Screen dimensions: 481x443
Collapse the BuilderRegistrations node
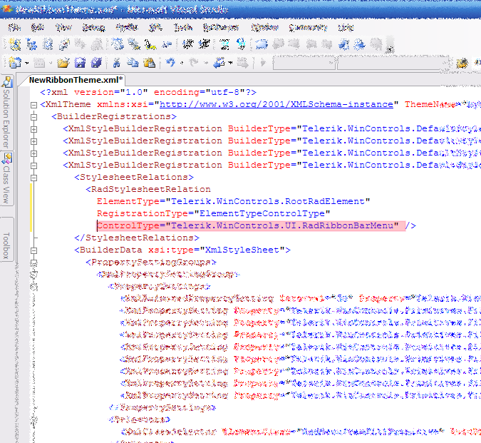(x=33, y=117)
